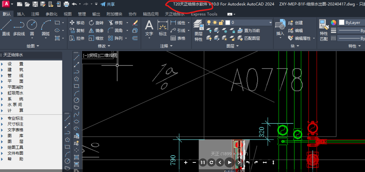Viewport: 365px width, 172px height.
Task: Click the color wheel object color icon
Action: [334, 23]
